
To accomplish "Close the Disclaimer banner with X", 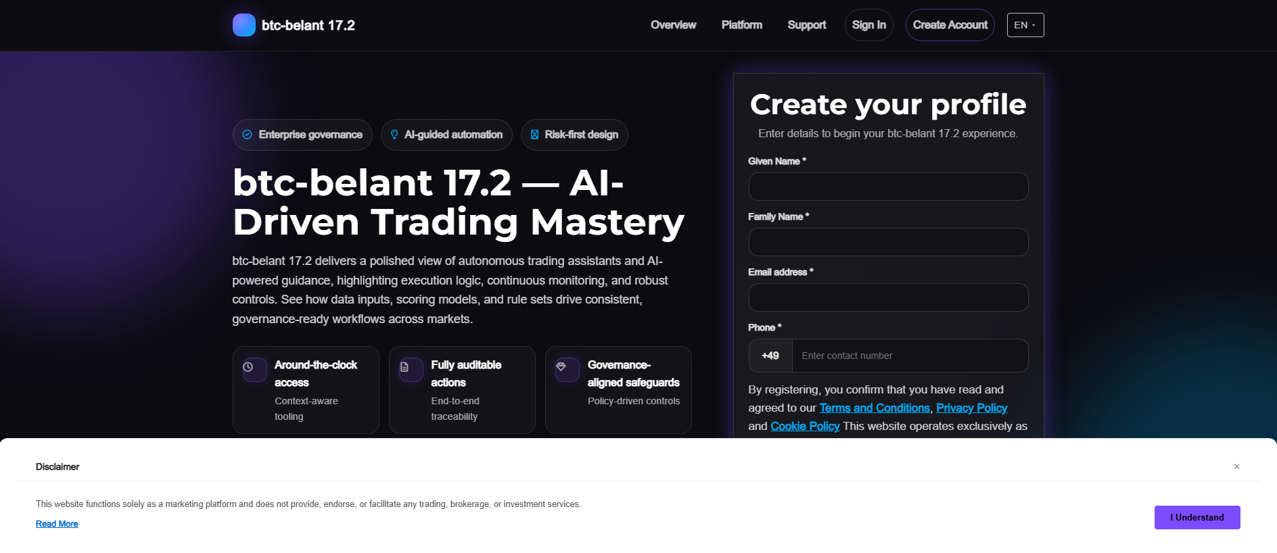I will [1236, 466].
